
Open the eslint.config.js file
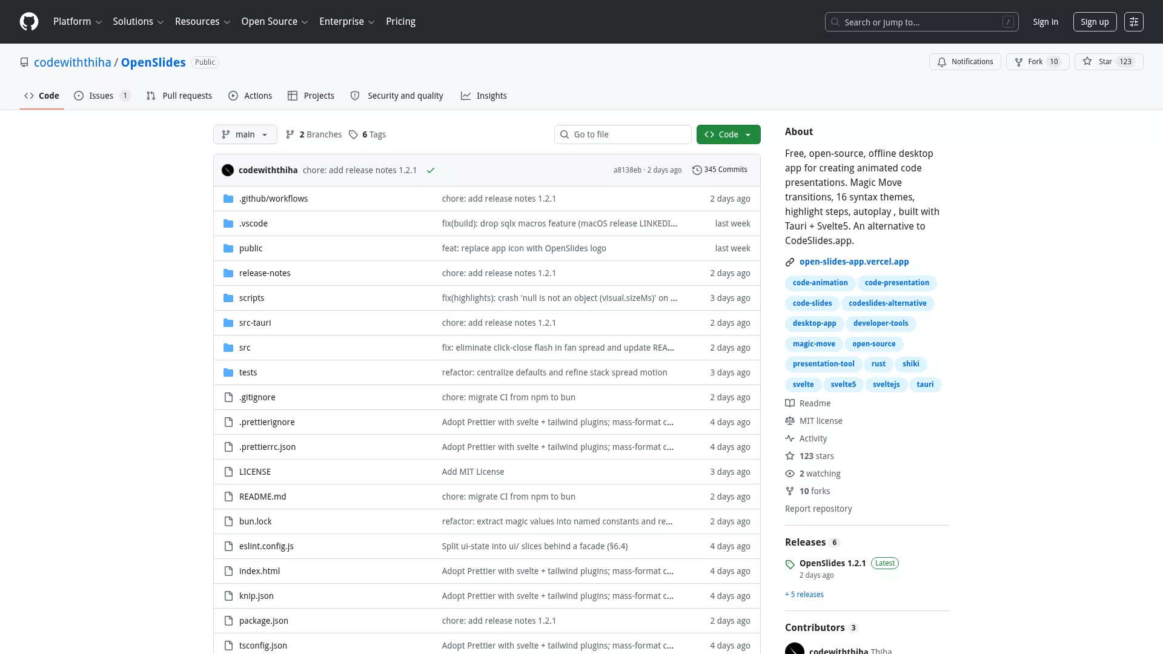pyautogui.click(x=266, y=546)
